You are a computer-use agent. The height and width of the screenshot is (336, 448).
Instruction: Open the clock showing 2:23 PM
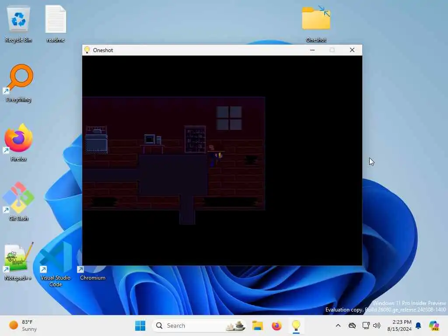(399, 325)
